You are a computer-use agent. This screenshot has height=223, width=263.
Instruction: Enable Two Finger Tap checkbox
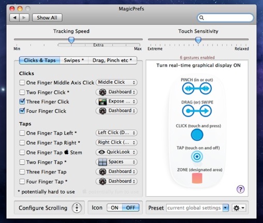click(22, 162)
